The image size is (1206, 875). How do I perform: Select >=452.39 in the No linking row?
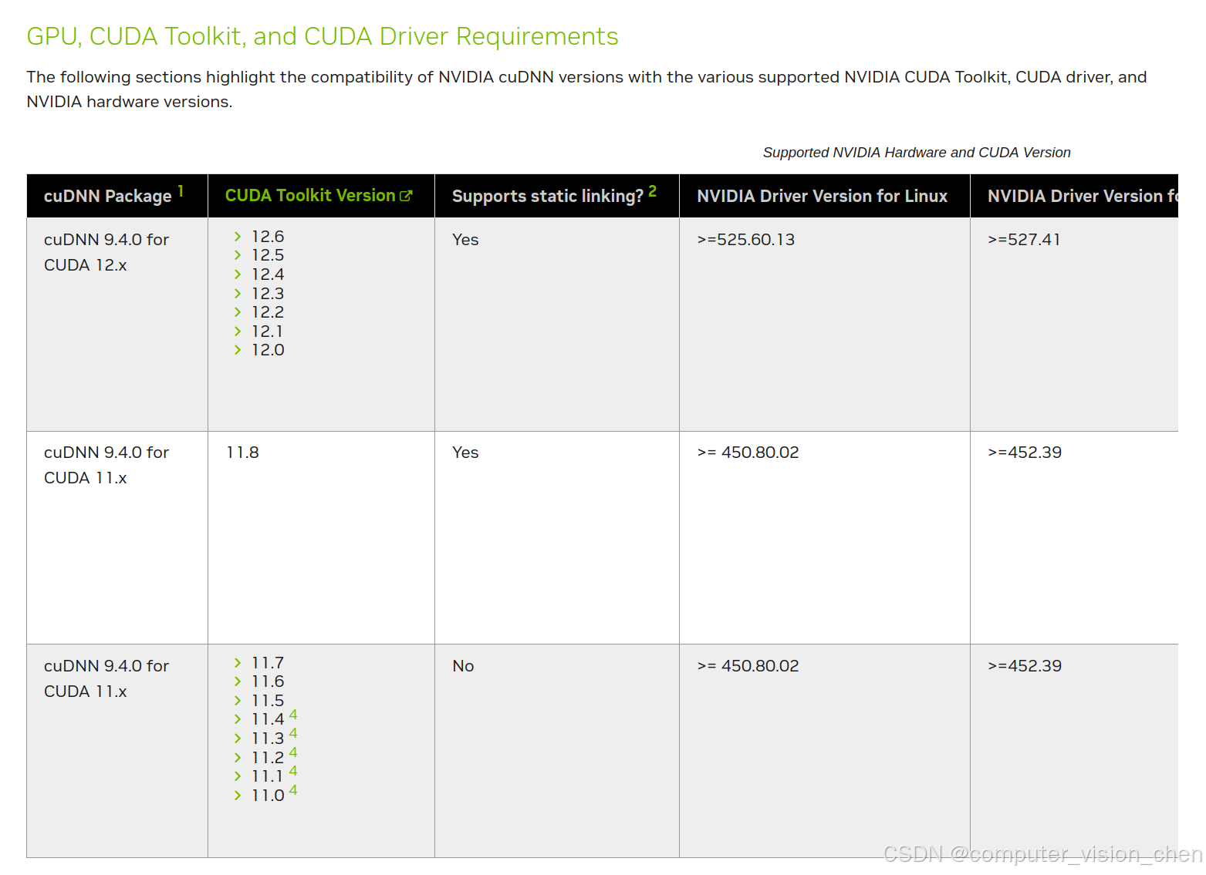[1025, 666]
